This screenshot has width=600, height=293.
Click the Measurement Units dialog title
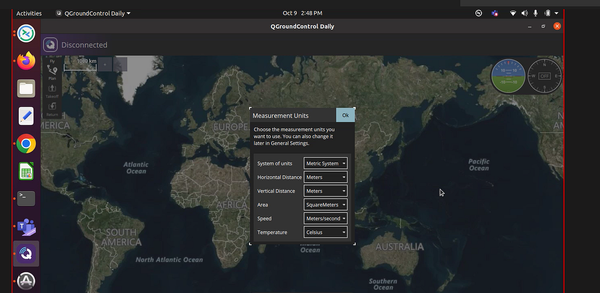[x=280, y=115]
